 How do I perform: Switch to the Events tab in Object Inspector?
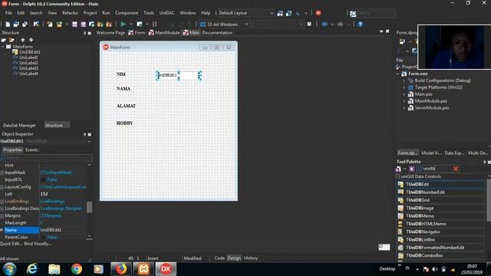31,150
